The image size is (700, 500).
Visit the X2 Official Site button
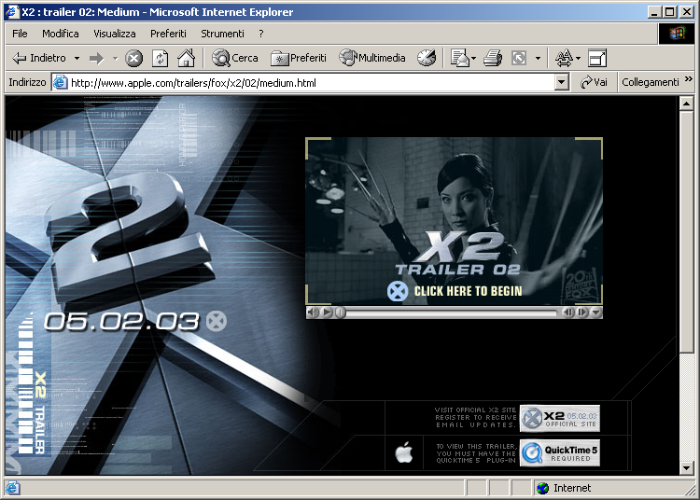tap(560, 418)
